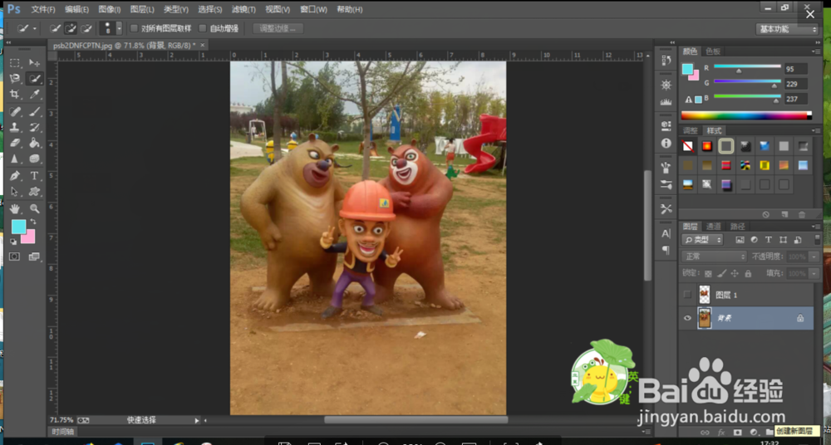Select the Sponge tool
This screenshot has width=831, height=445.
pyautogui.click(x=34, y=159)
